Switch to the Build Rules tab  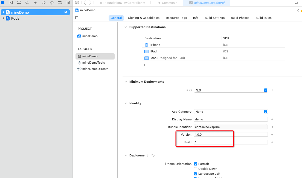(x=263, y=18)
